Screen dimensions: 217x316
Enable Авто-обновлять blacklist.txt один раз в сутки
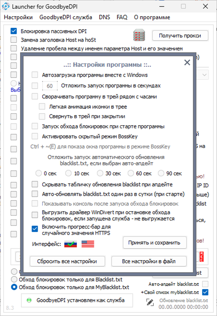click(35, 194)
